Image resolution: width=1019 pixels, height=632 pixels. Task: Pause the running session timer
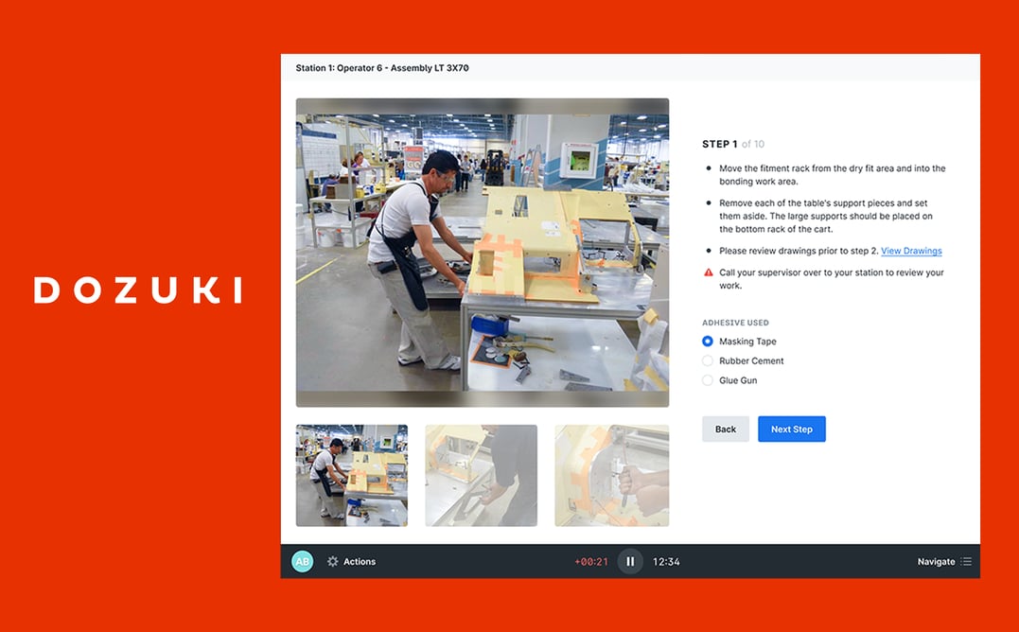pyautogui.click(x=630, y=561)
